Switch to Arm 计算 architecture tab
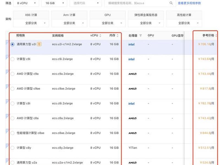Image resolution: width=220 pixels, height=165 pixels. tap(69, 15)
